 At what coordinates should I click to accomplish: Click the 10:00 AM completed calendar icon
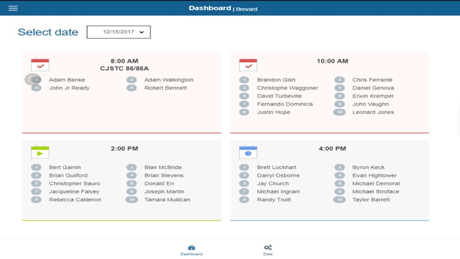248,64
